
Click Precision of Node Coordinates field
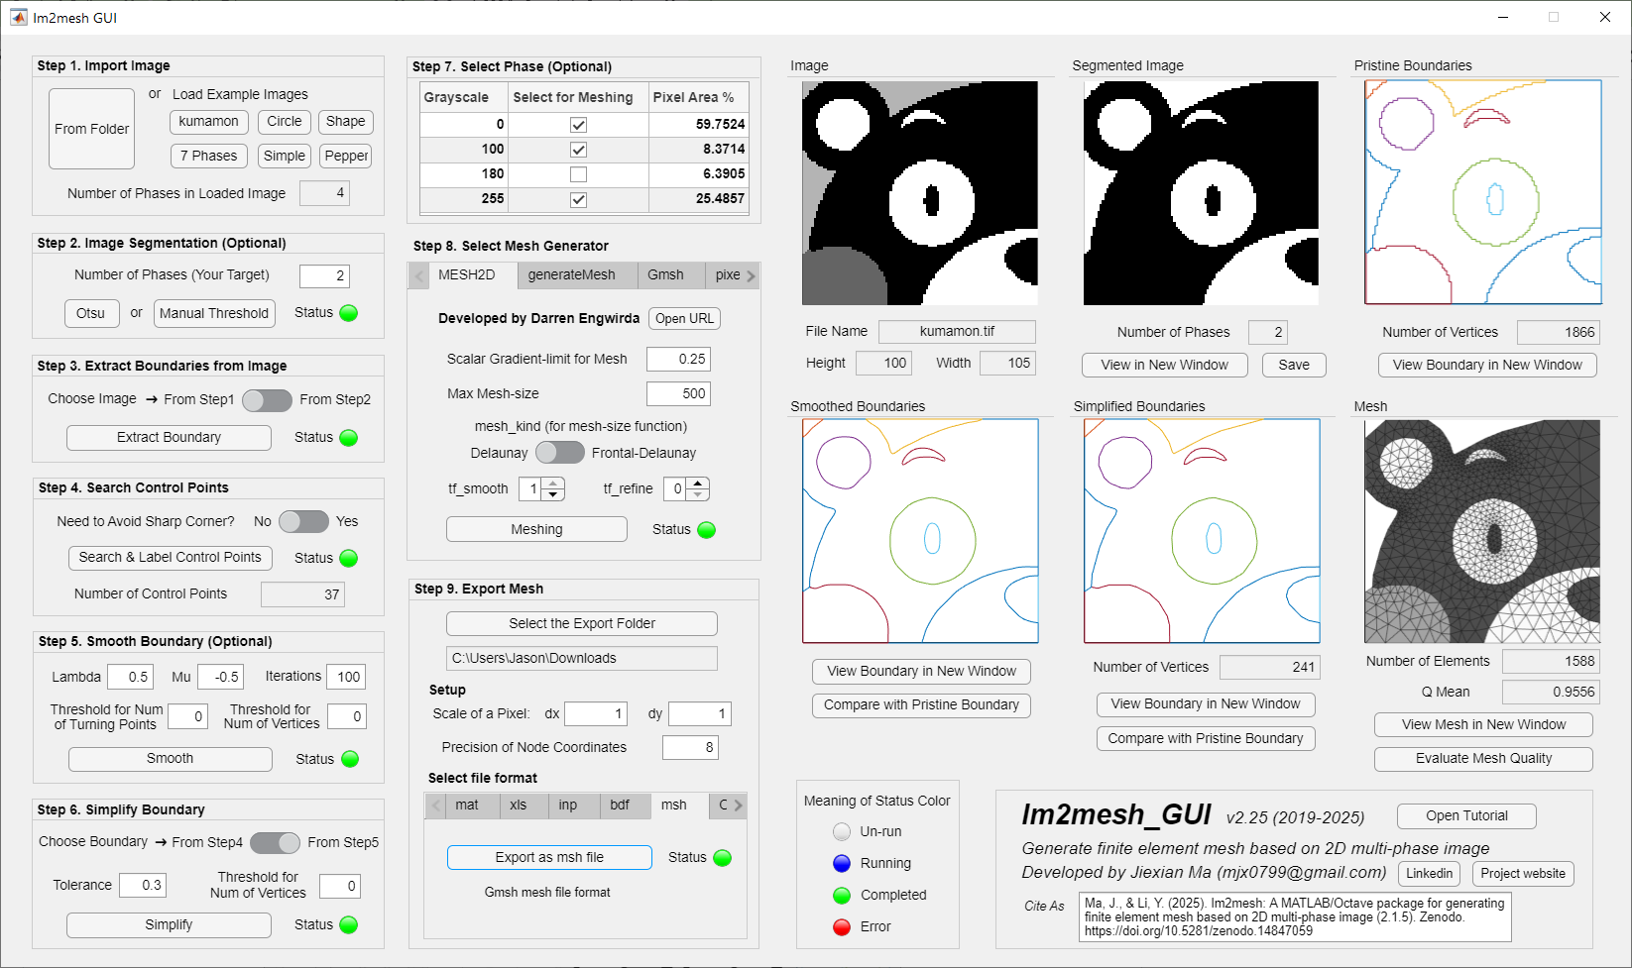pyautogui.click(x=690, y=748)
